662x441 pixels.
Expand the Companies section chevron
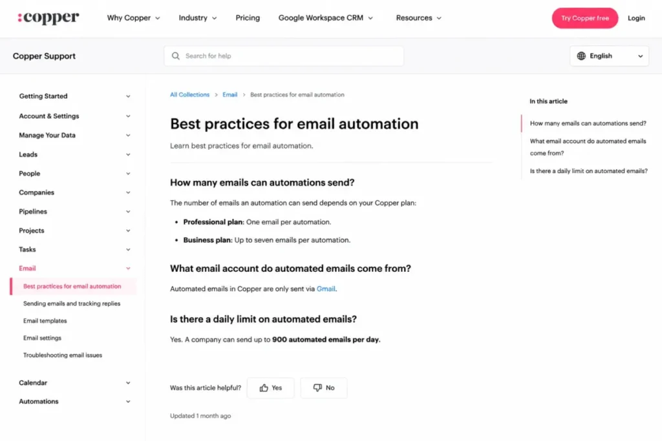click(x=128, y=192)
